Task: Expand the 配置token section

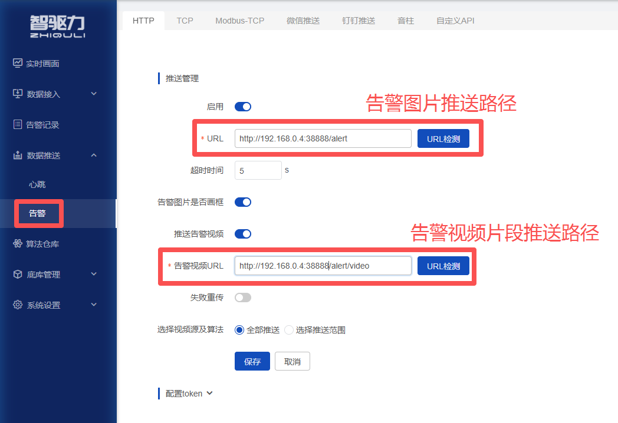Action: (209, 393)
